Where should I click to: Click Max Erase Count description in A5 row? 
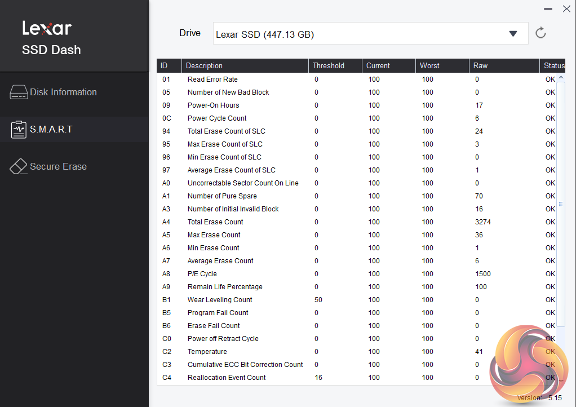click(x=214, y=235)
